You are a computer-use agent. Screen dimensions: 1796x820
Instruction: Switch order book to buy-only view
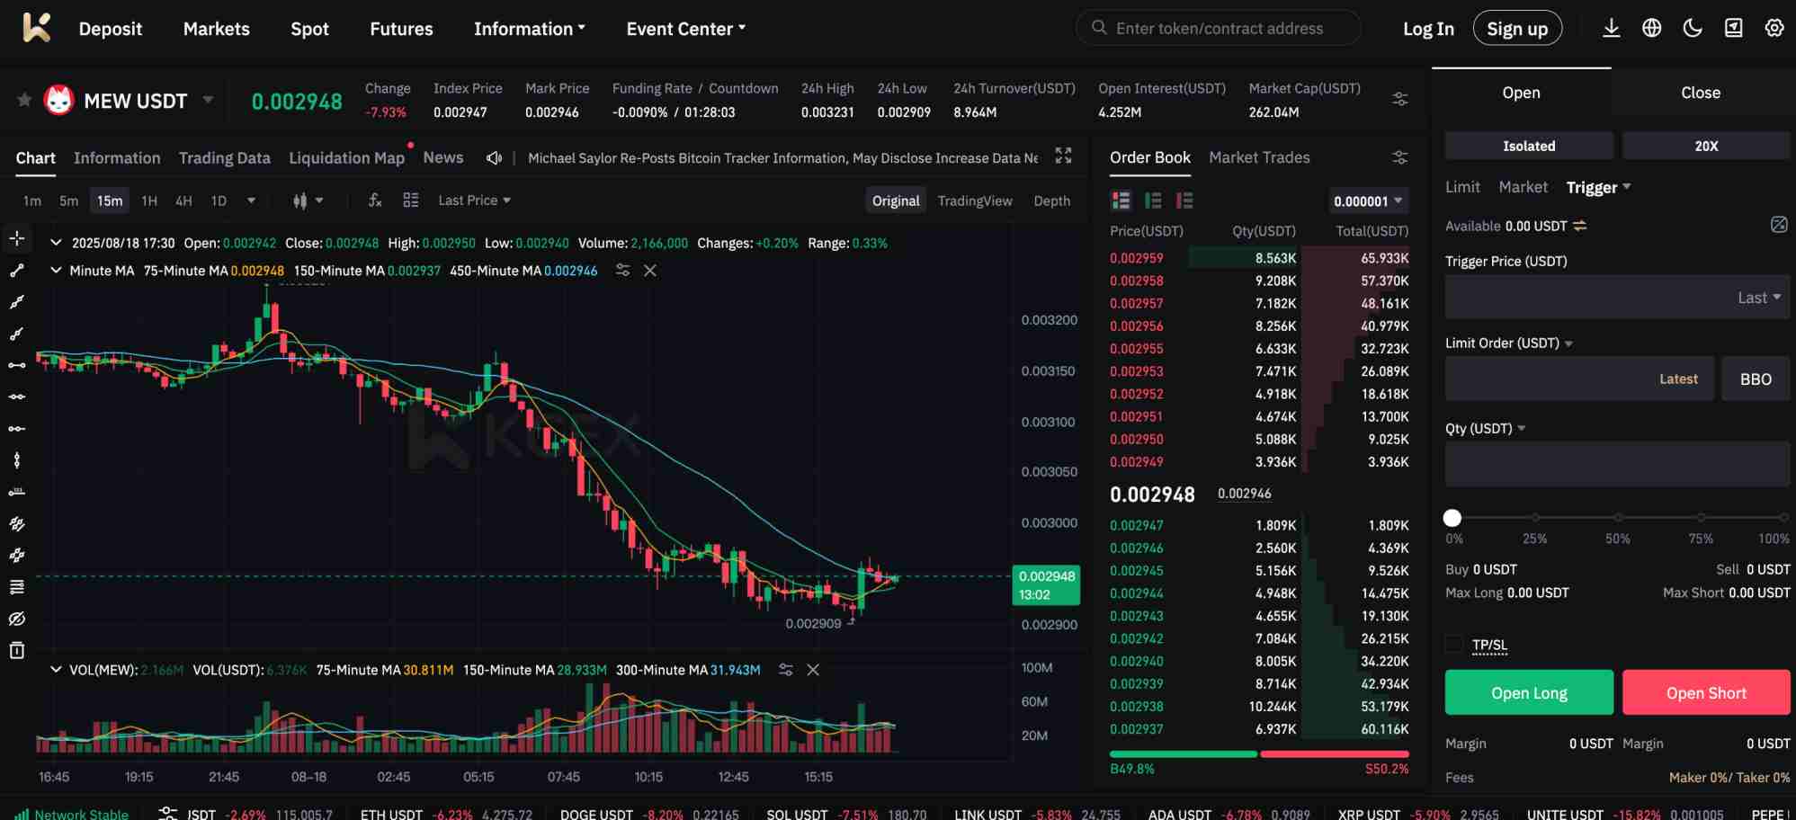click(x=1153, y=201)
